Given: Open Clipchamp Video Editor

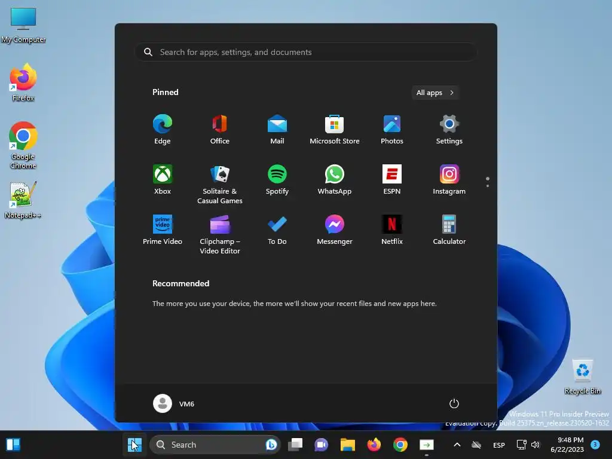Looking at the screenshot, I should pyautogui.click(x=220, y=234).
